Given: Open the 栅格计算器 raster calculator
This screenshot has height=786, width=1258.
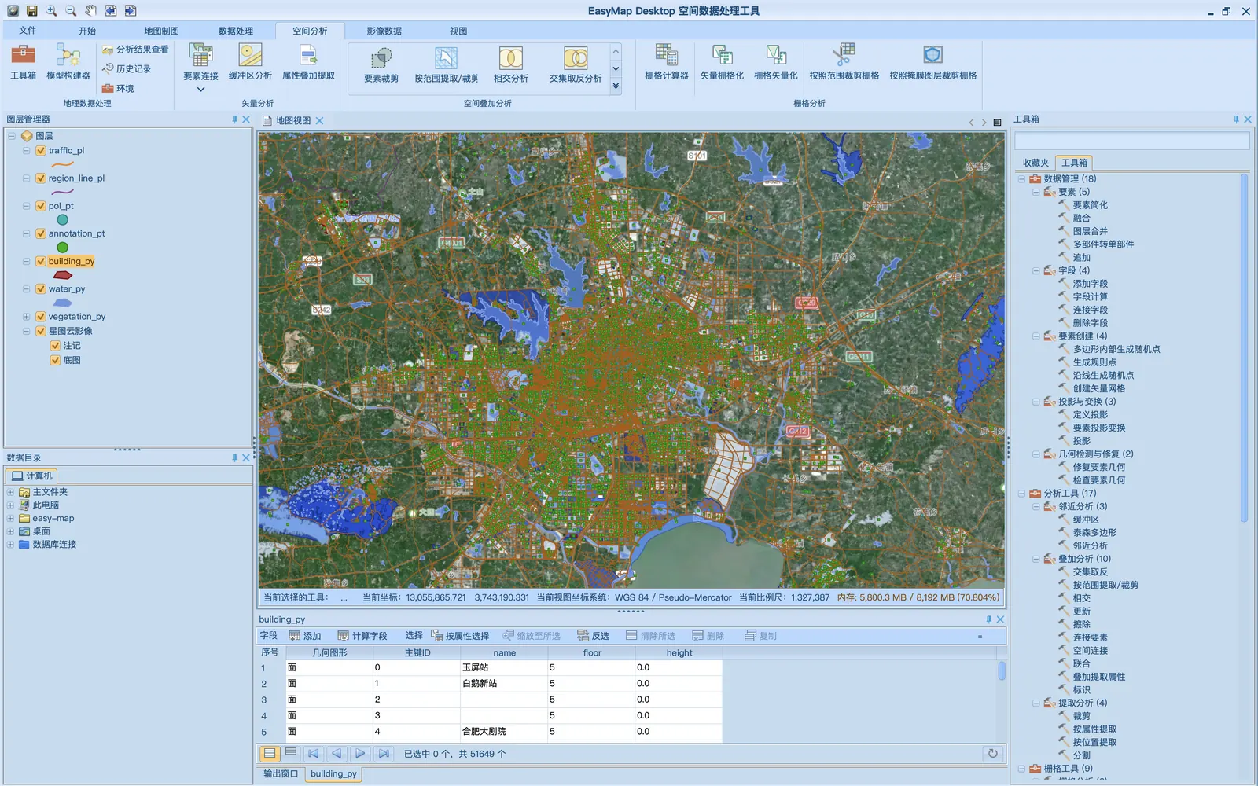Looking at the screenshot, I should coord(667,63).
